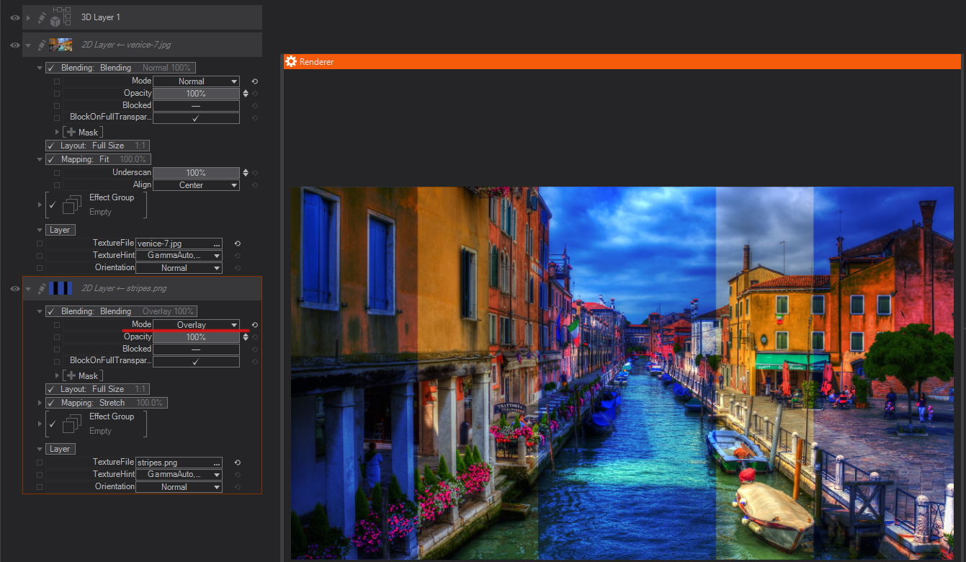Expand the Mapping Stretch section
The height and width of the screenshot is (562, 966).
pyautogui.click(x=40, y=403)
